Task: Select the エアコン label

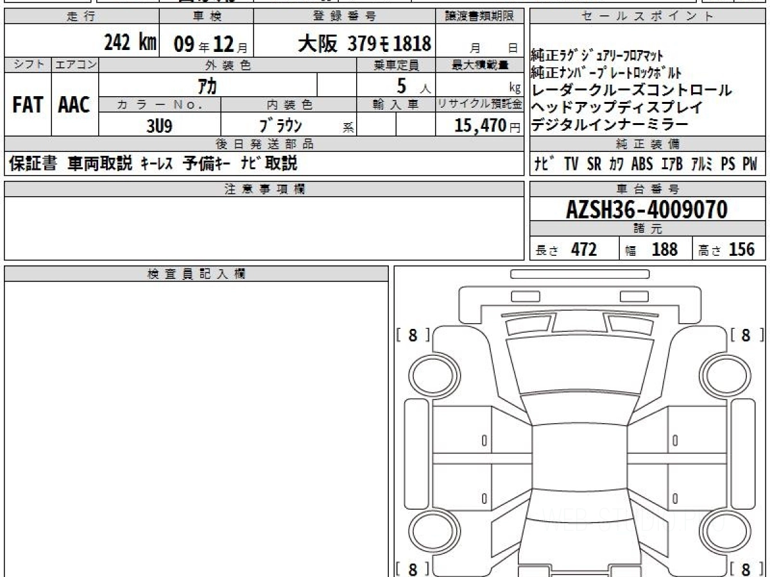Action: point(74,64)
